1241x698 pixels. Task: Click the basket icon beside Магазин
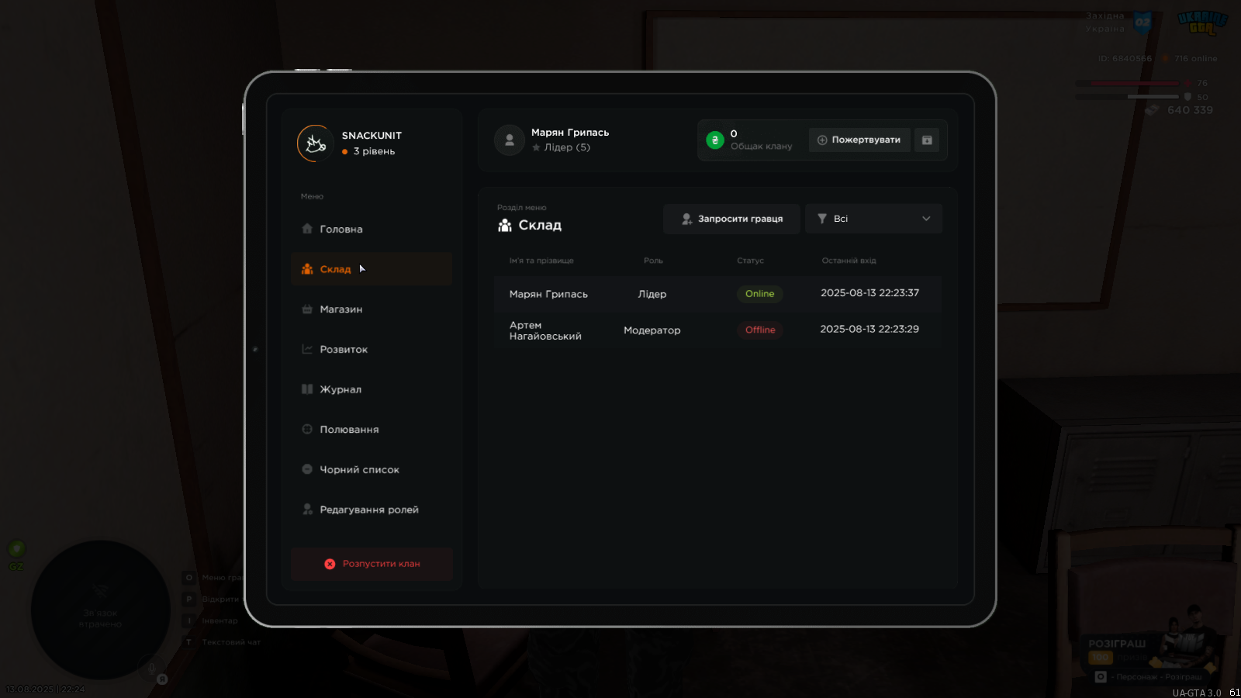click(x=307, y=309)
